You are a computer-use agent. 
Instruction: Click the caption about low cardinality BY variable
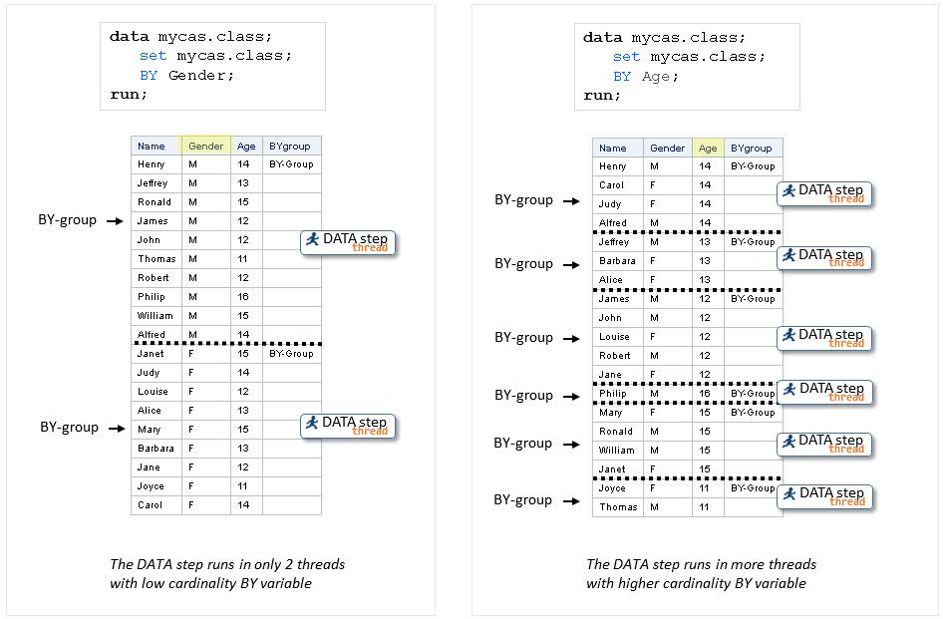[226, 573]
